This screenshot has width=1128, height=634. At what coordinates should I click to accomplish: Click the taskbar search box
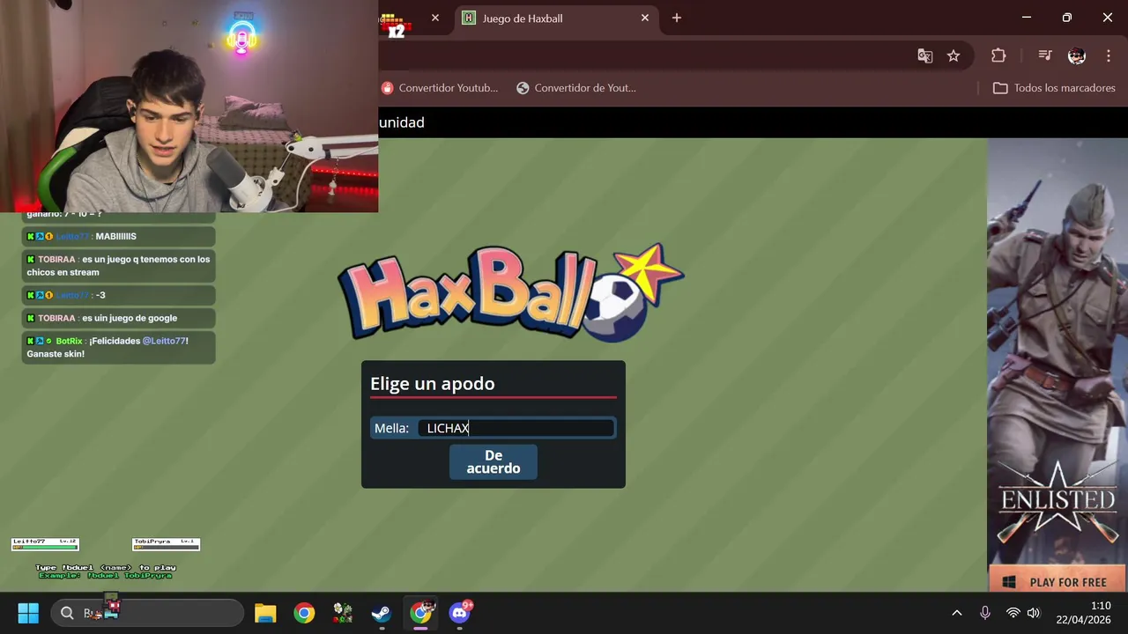[x=146, y=613]
